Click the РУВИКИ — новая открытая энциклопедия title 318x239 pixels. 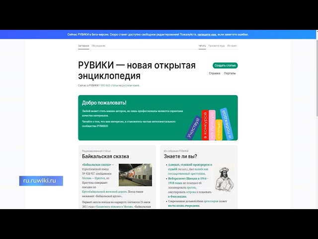pos(137,71)
